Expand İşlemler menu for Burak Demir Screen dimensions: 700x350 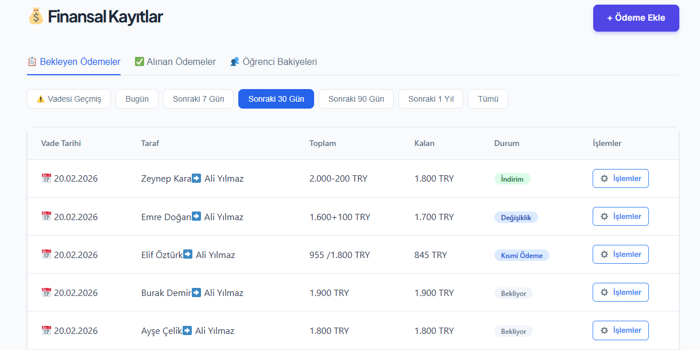point(620,293)
